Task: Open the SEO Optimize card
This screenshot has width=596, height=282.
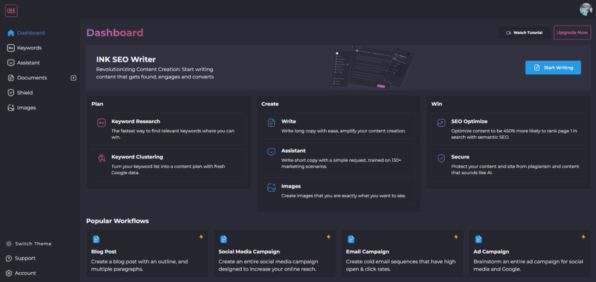Action: (509, 129)
